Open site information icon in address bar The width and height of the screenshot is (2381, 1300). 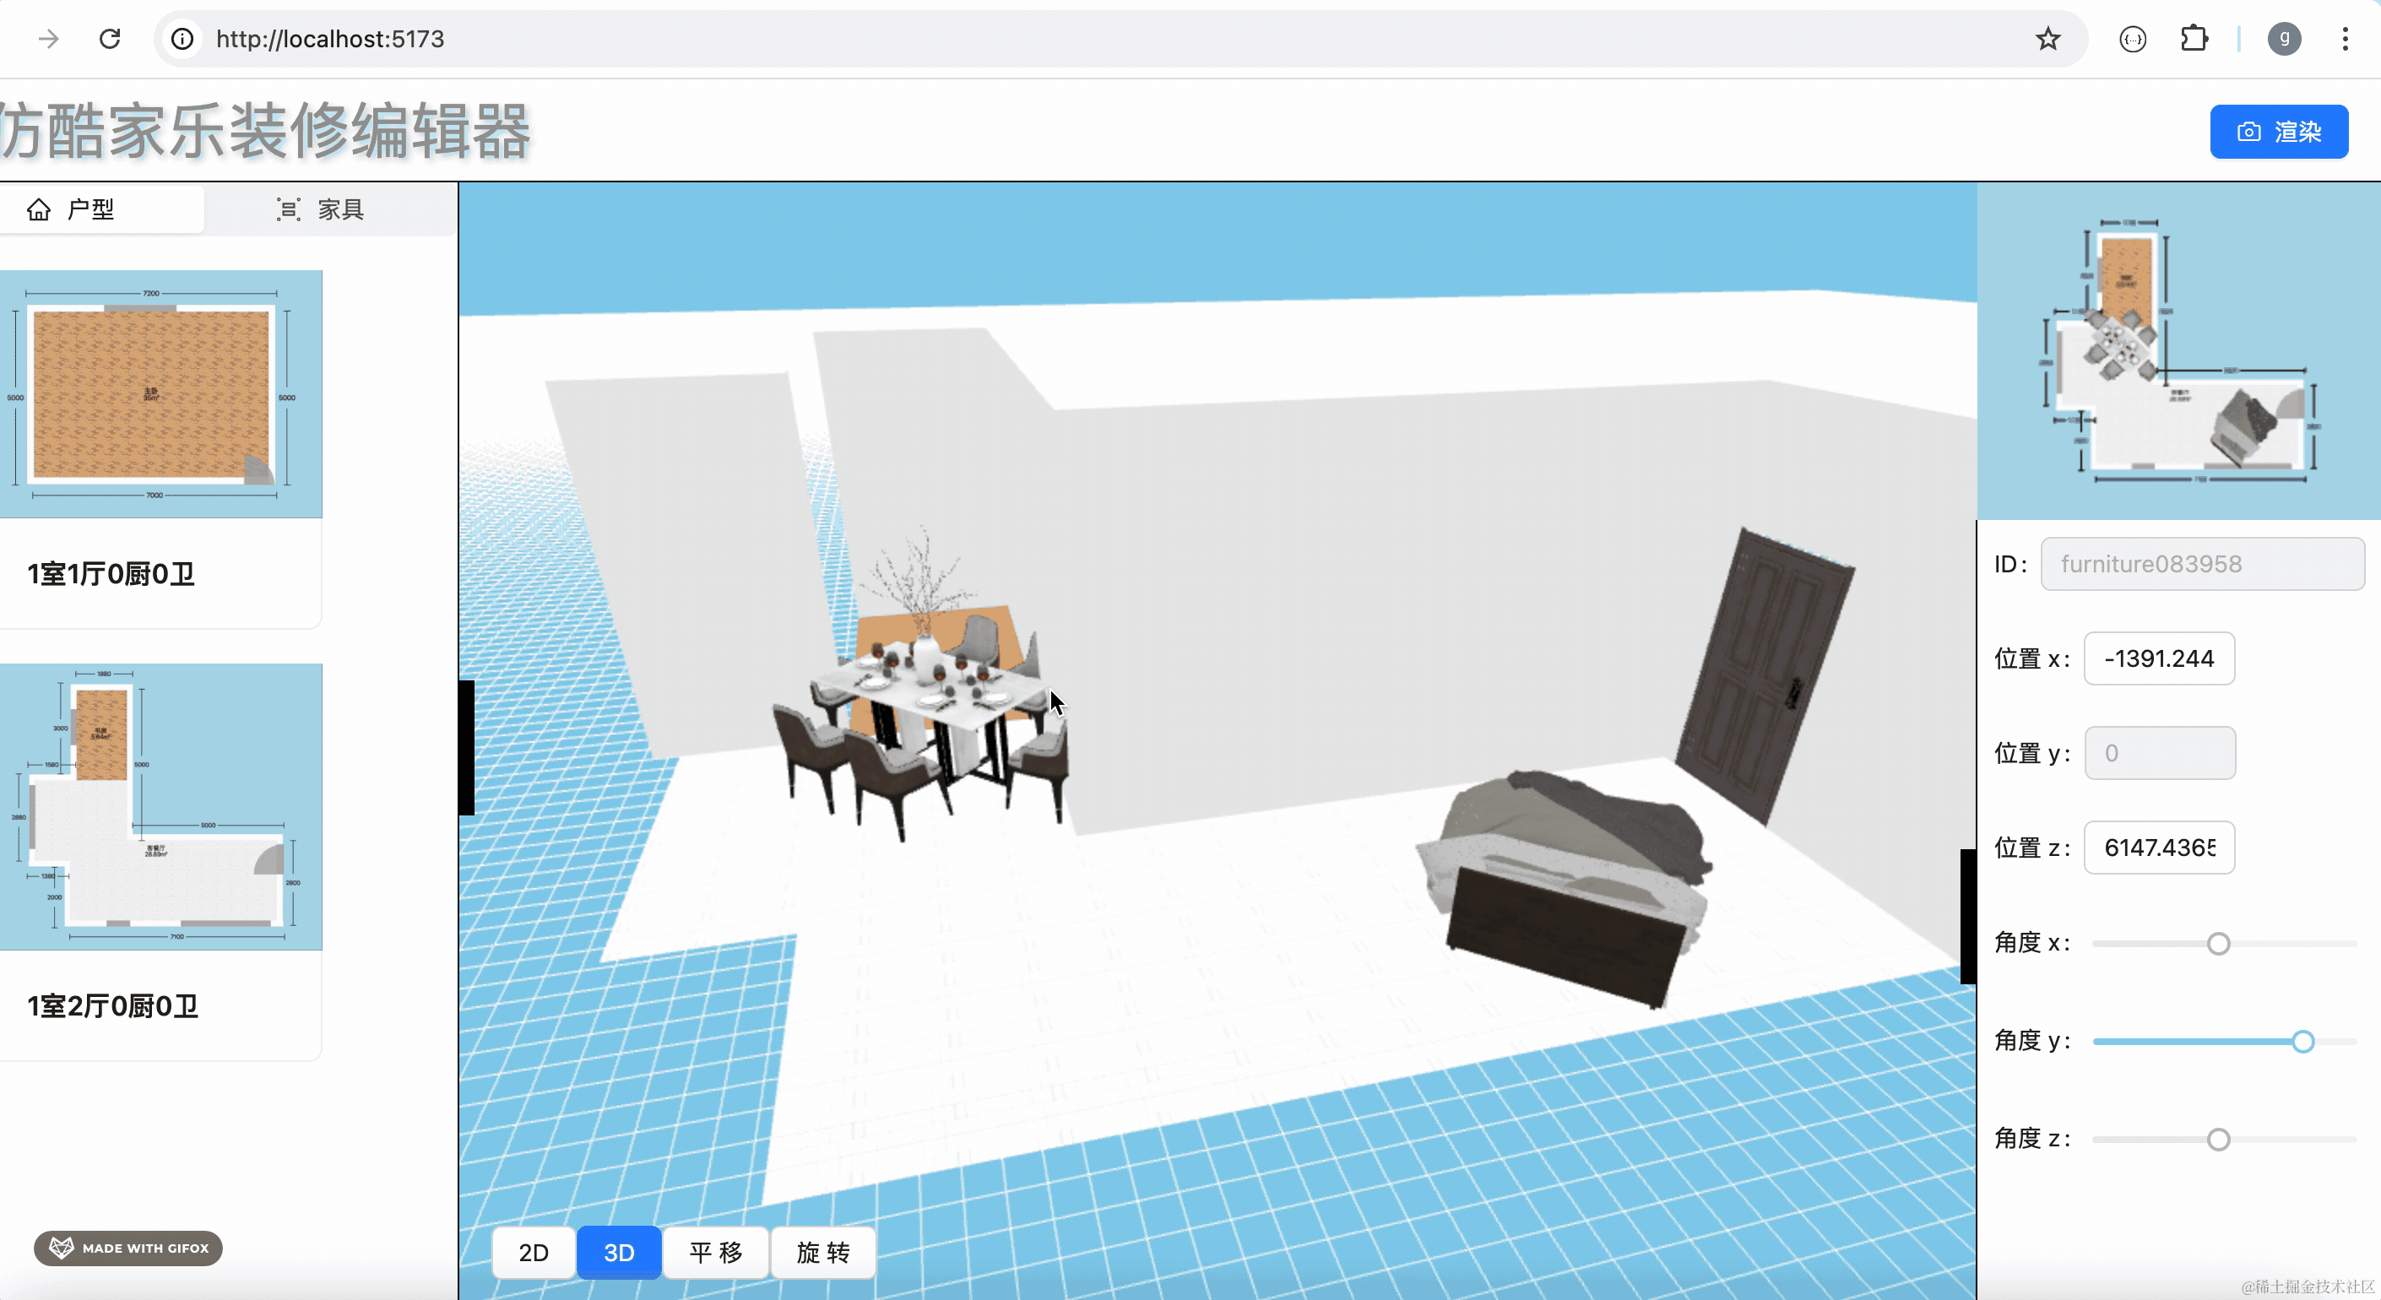coord(183,39)
